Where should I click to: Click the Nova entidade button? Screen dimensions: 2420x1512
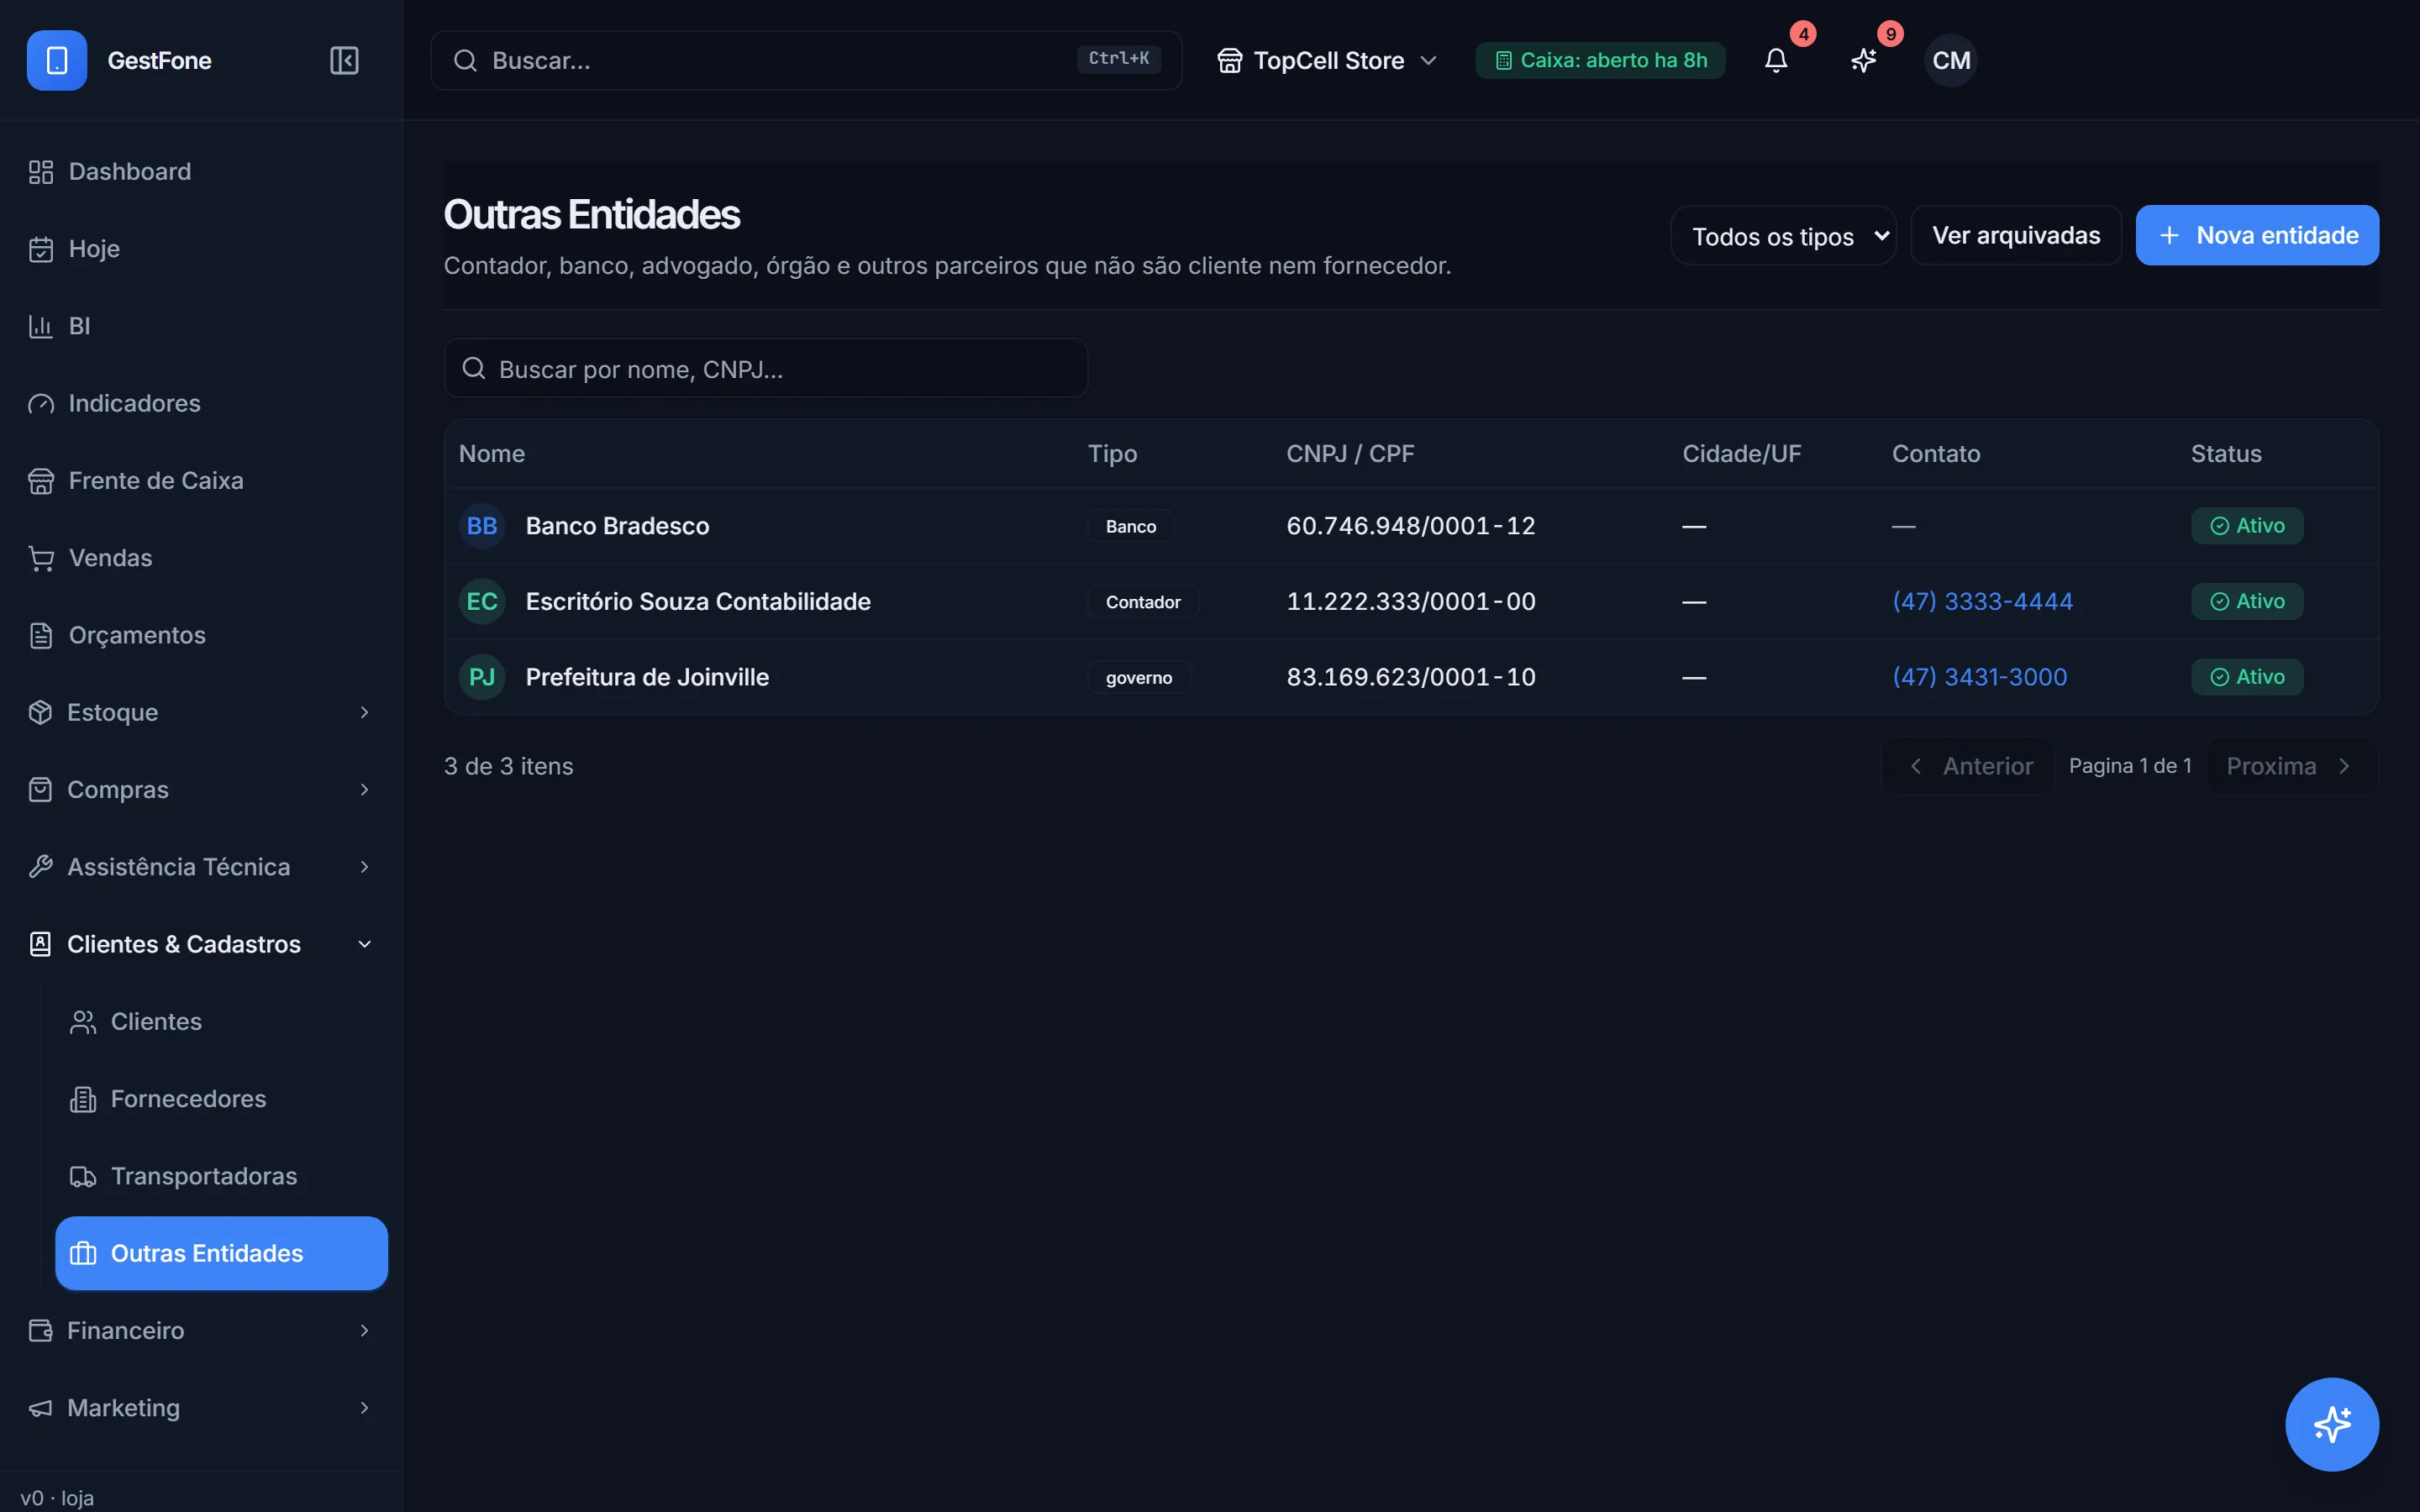point(2257,235)
